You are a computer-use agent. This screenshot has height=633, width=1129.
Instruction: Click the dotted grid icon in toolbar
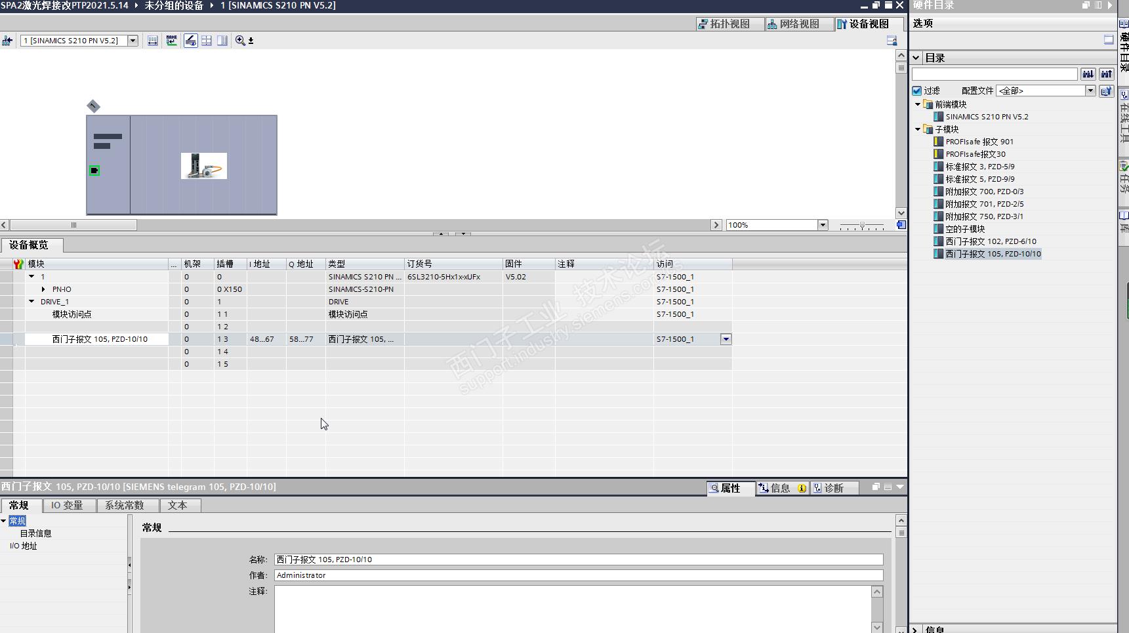[x=207, y=41]
